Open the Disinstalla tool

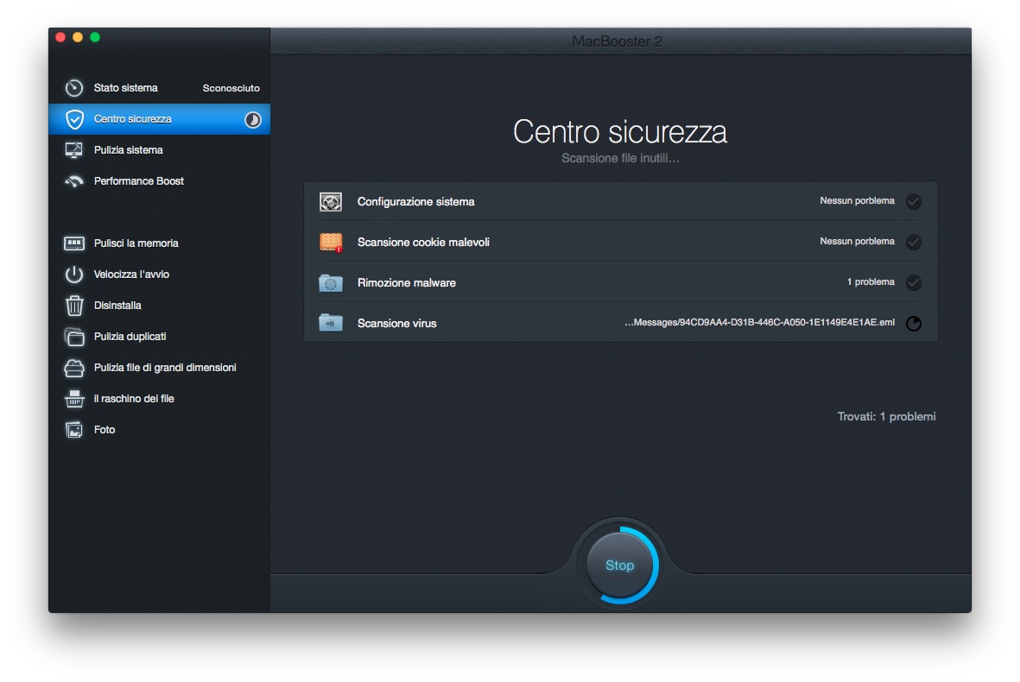pos(160,306)
